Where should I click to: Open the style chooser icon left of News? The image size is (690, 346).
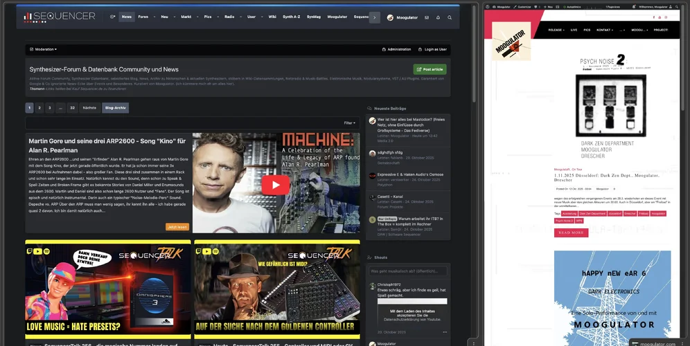(112, 17)
